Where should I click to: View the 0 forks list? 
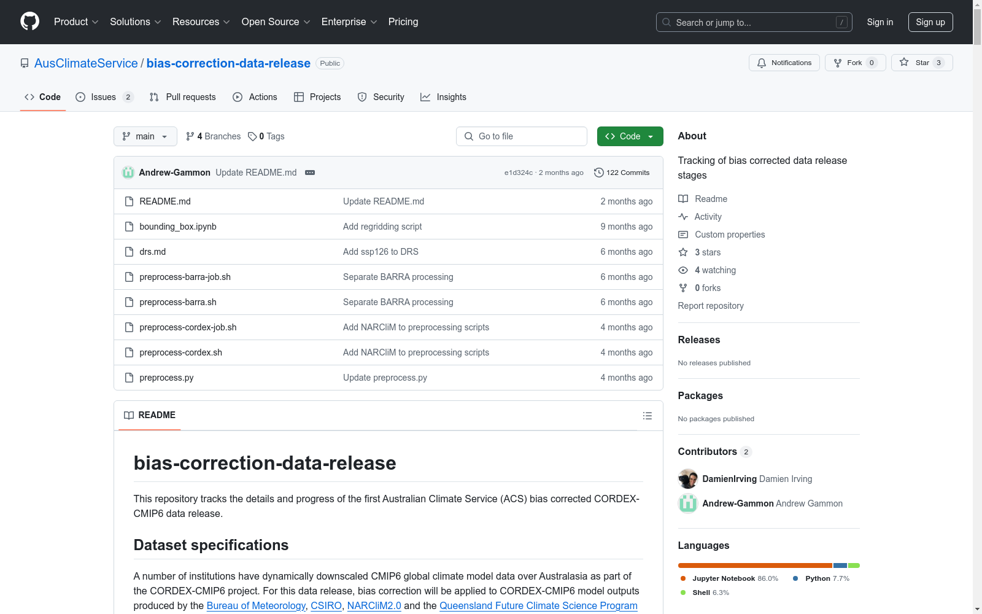(700, 288)
